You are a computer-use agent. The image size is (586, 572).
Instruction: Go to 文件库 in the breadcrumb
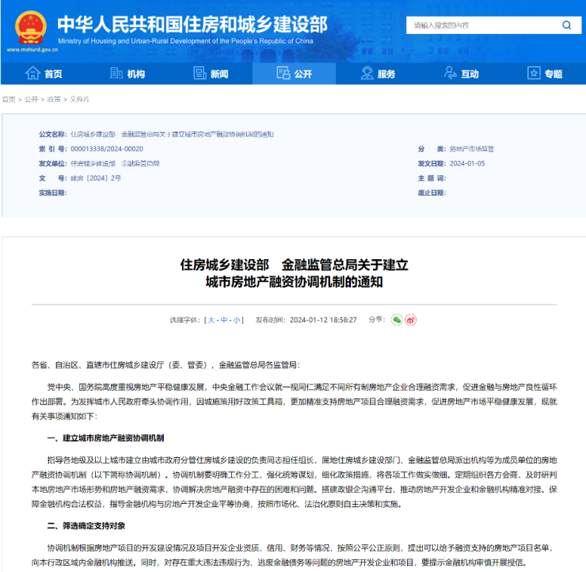[80, 100]
